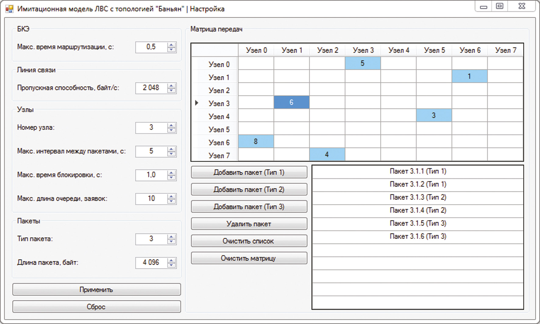Click Добавить пакет (Тип 3) button

pyautogui.click(x=249, y=207)
